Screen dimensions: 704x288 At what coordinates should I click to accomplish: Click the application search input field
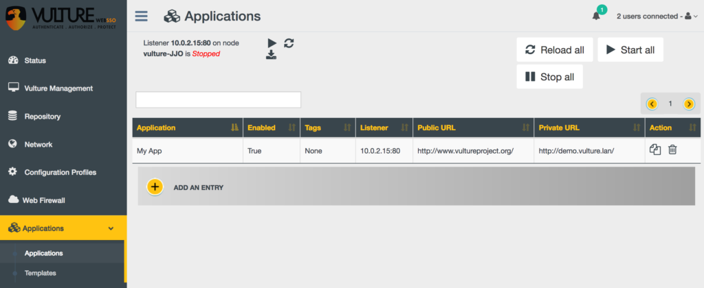[218, 100]
